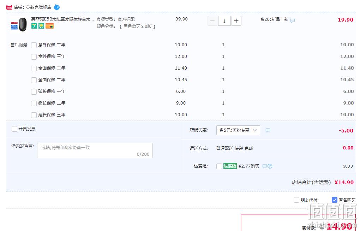Click the product quantity input box

[x=224, y=21]
